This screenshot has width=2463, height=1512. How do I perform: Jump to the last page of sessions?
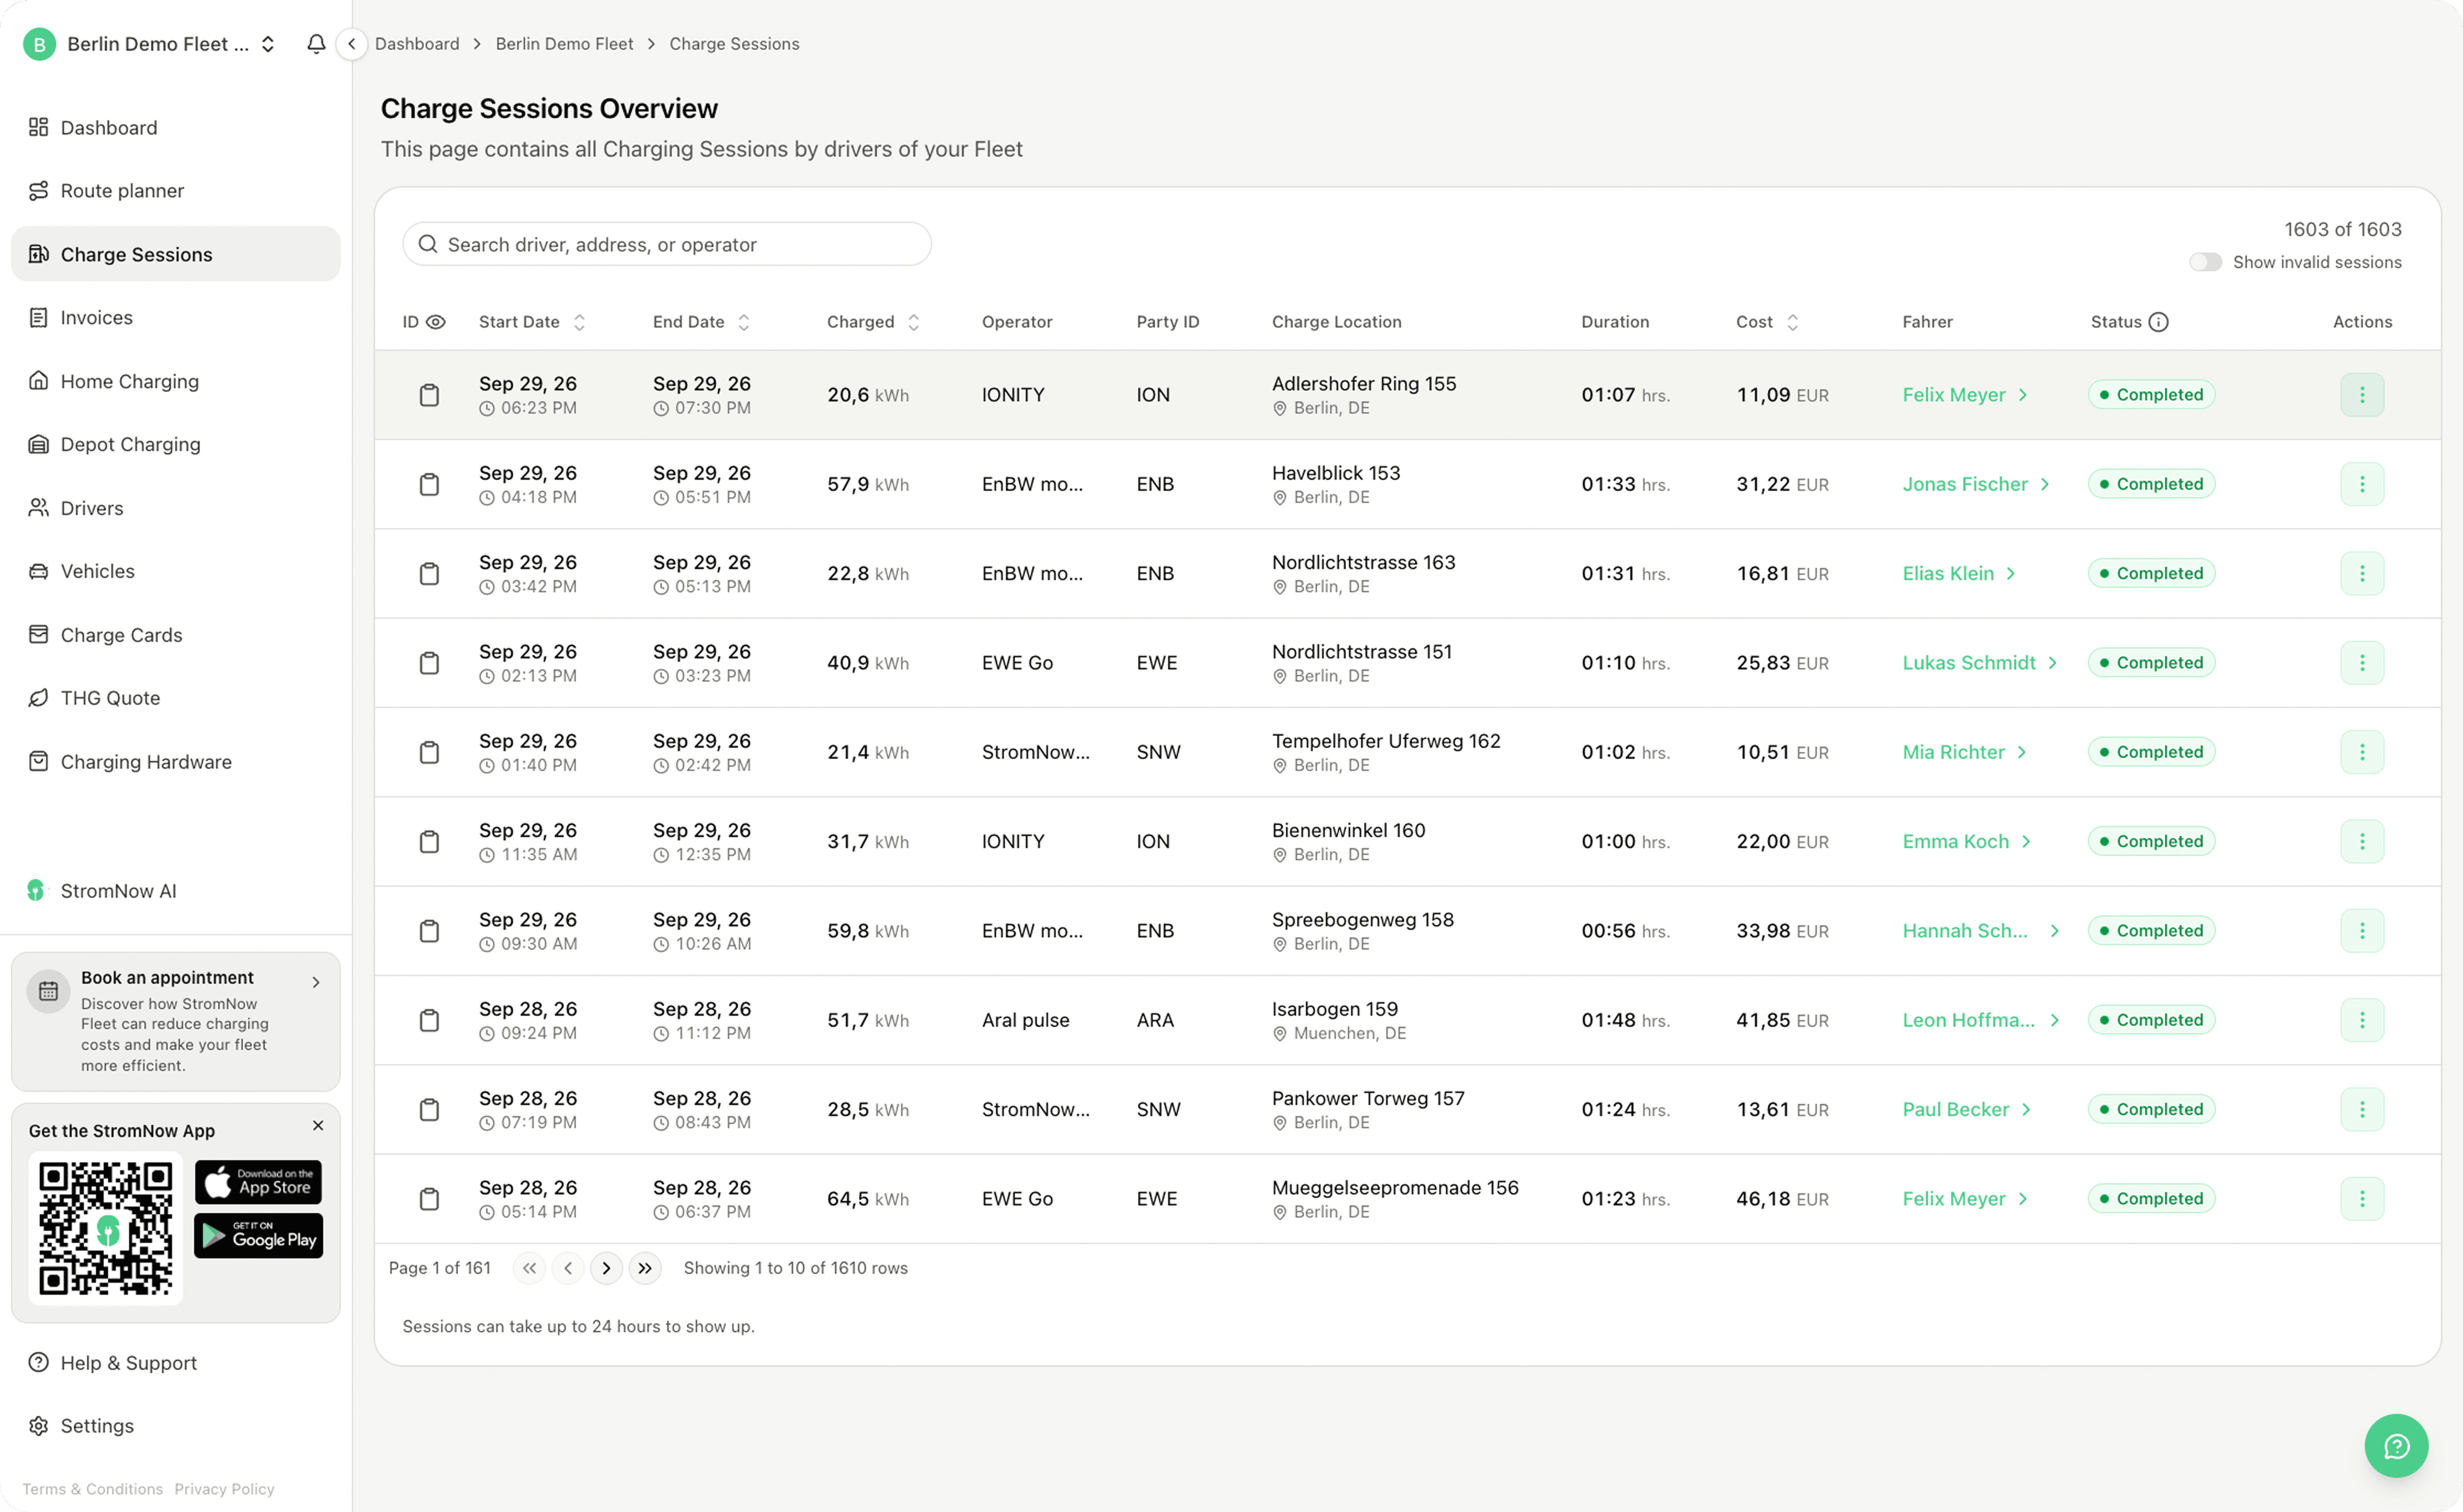[x=645, y=1268]
